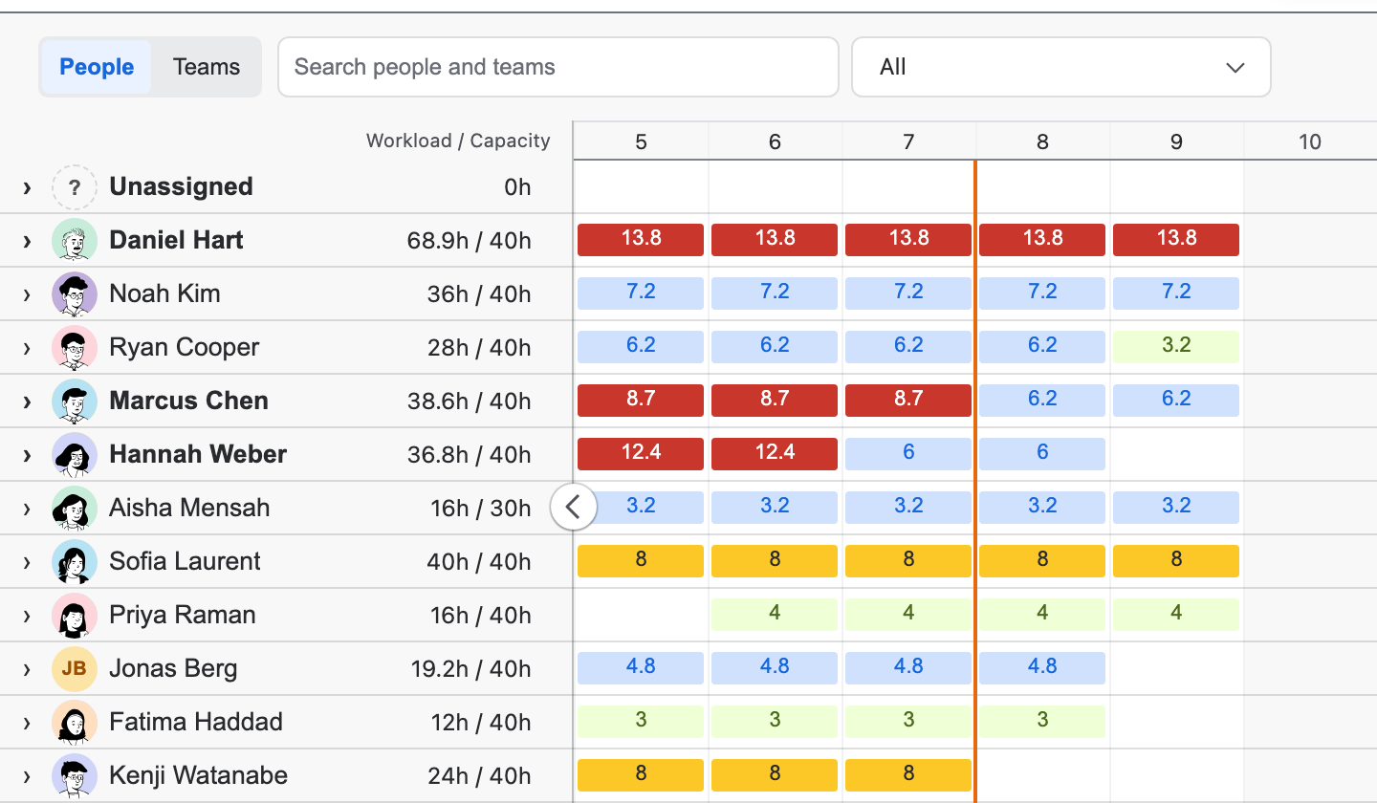Click Kenji Watanabe's avatar
The width and height of the screenshot is (1377, 803).
(75, 775)
